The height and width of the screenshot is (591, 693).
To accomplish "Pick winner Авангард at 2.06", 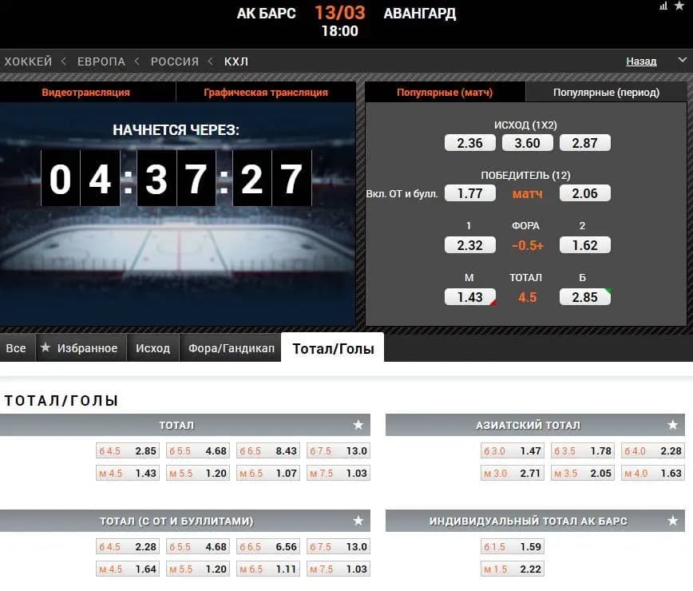I will [x=584, y=193].
